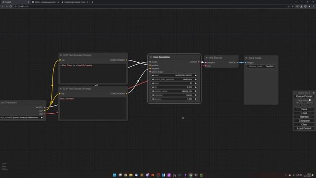Viewport: 316px width, 178px height.
Task: Click the IMAGE output socket on VAE Decode
Action: 237,63
